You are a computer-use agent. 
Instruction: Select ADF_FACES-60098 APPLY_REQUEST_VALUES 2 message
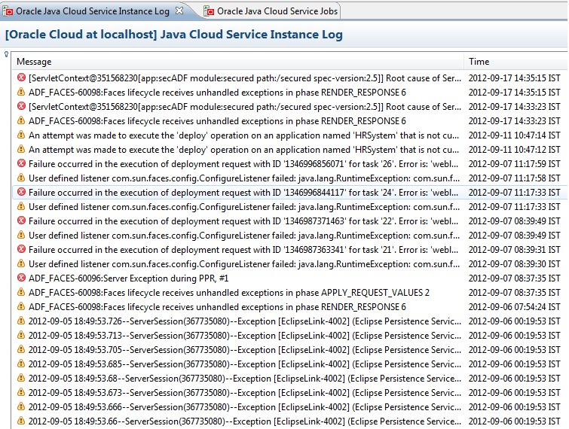pyautogui.click(x=229, y=293)
